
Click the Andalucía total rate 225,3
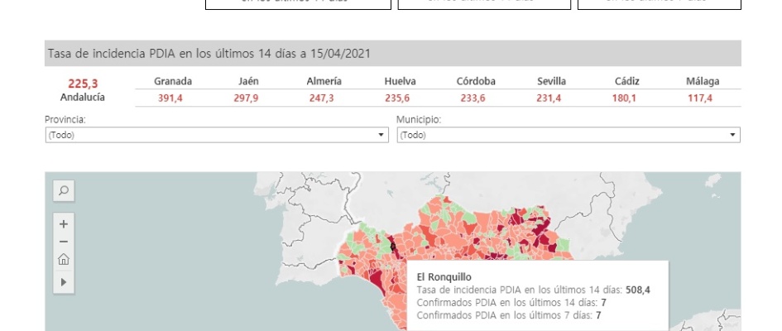tap(83, 83)
